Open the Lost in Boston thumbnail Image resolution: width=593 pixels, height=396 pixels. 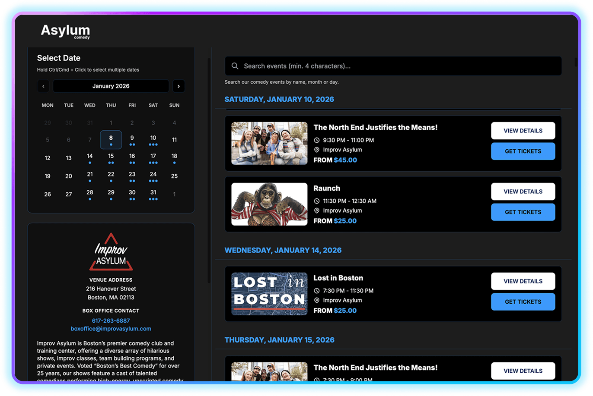tap(269, 294)
